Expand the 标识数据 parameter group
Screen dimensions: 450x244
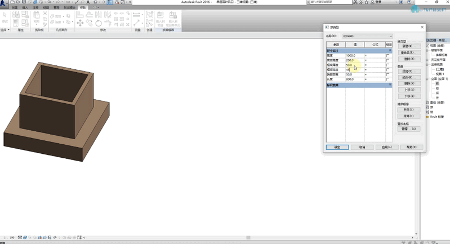pos(390,85)
